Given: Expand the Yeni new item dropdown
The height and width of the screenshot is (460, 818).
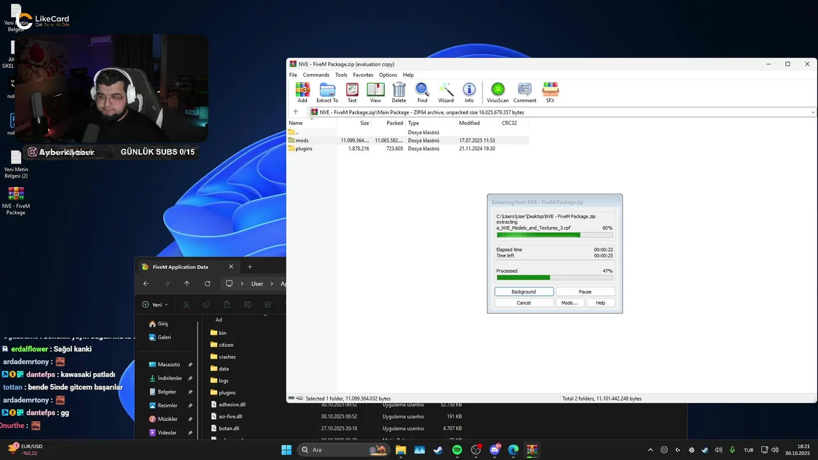Looking at the screenshot, I should (x=155, y=305).
